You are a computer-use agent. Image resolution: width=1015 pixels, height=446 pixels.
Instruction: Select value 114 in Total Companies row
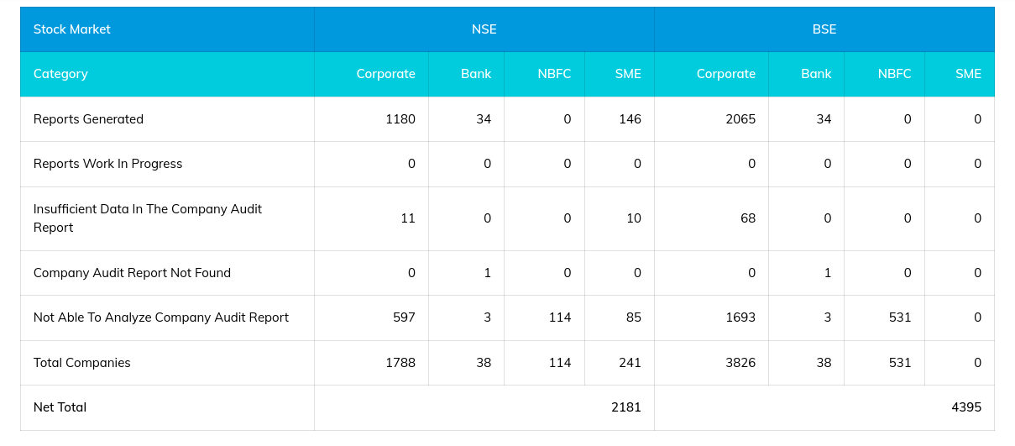(560, 363)
